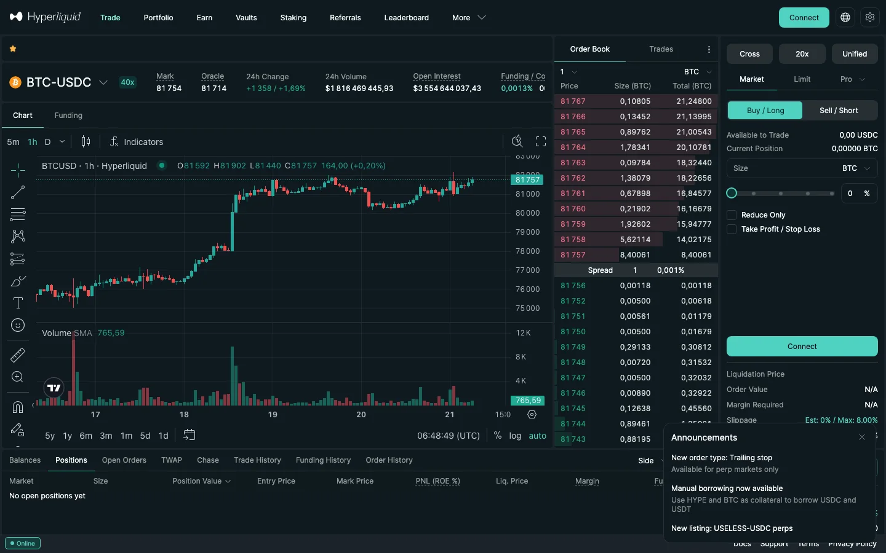Select the Limit order tab
This screenshot has width=886, height=553.
point(802,79)
